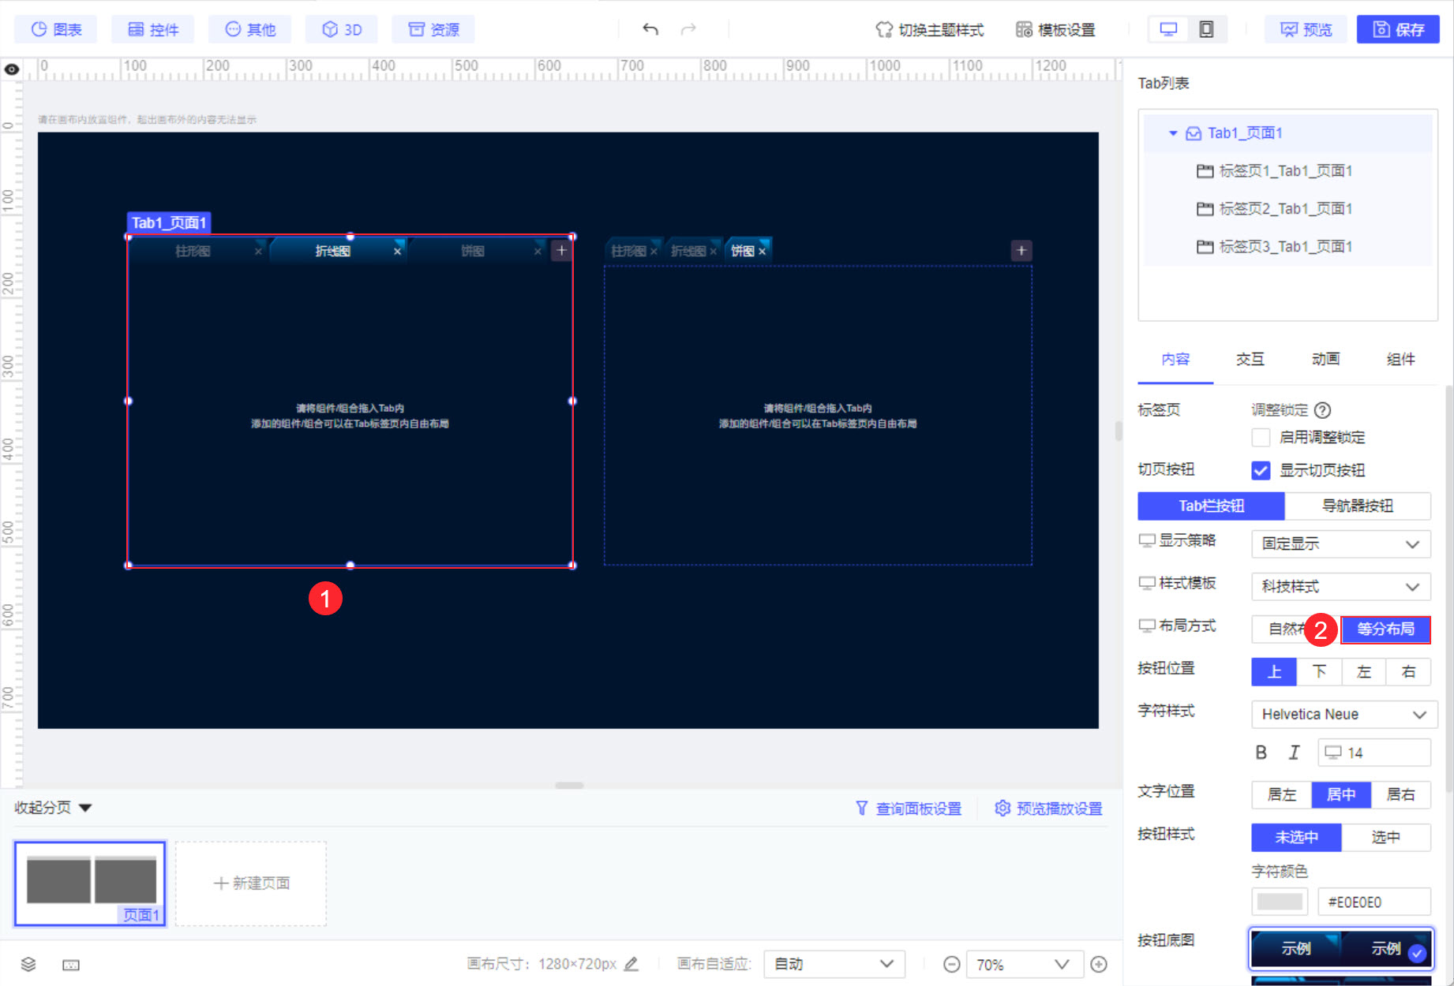Close the 饼图 tab in the right Tab component
Viewport: 1454px width, 986px height.
762,252
